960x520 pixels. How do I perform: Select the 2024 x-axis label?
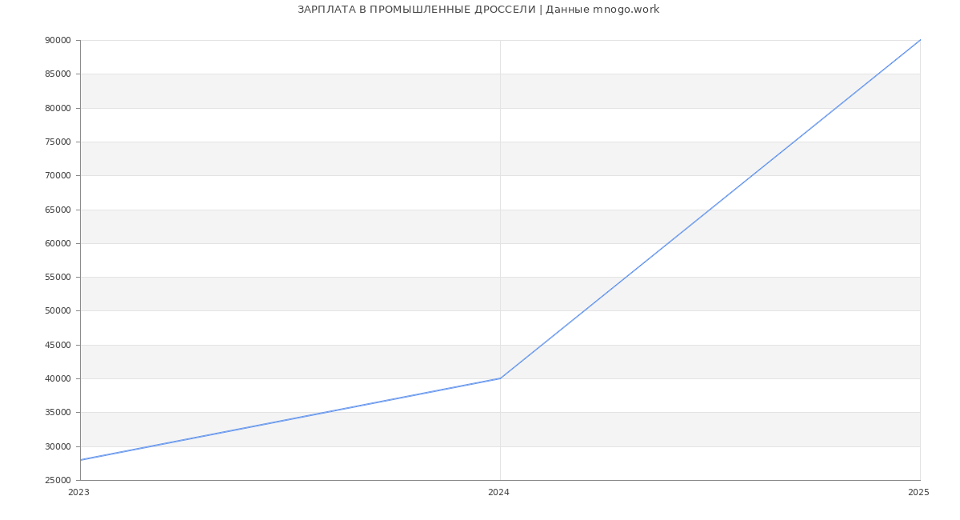(x=498, y=493)
